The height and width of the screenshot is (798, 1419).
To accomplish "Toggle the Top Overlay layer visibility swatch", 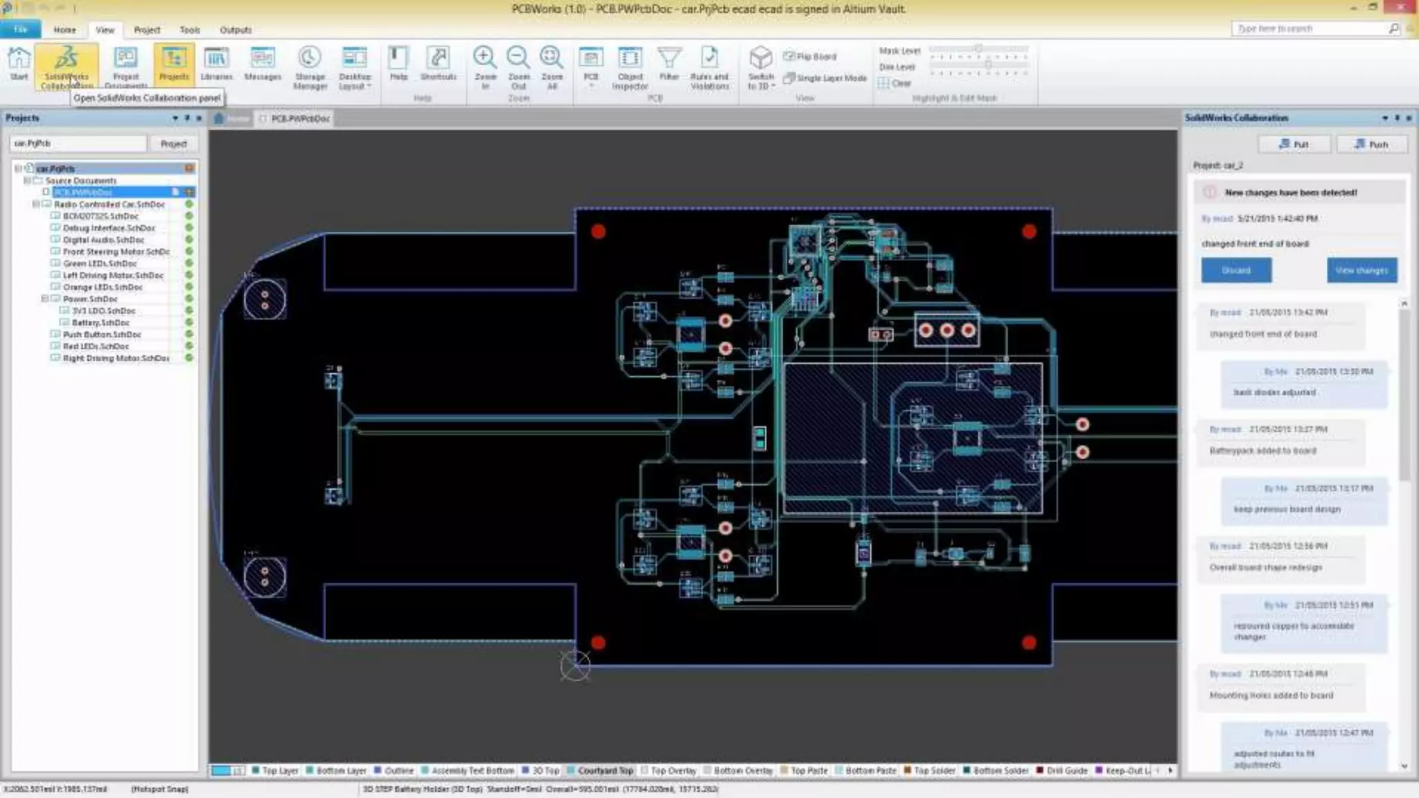I will (645, 770).
